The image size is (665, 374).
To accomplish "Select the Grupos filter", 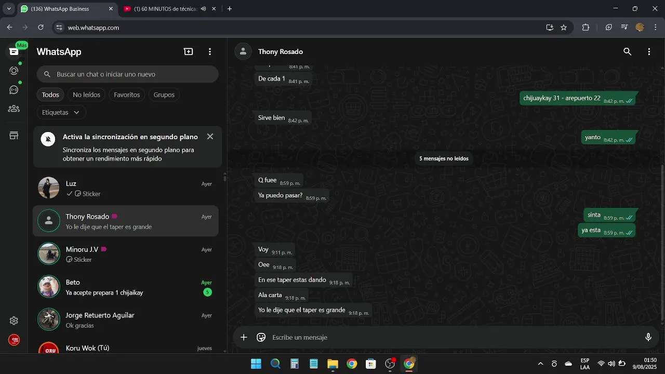I will click(164, 95).
